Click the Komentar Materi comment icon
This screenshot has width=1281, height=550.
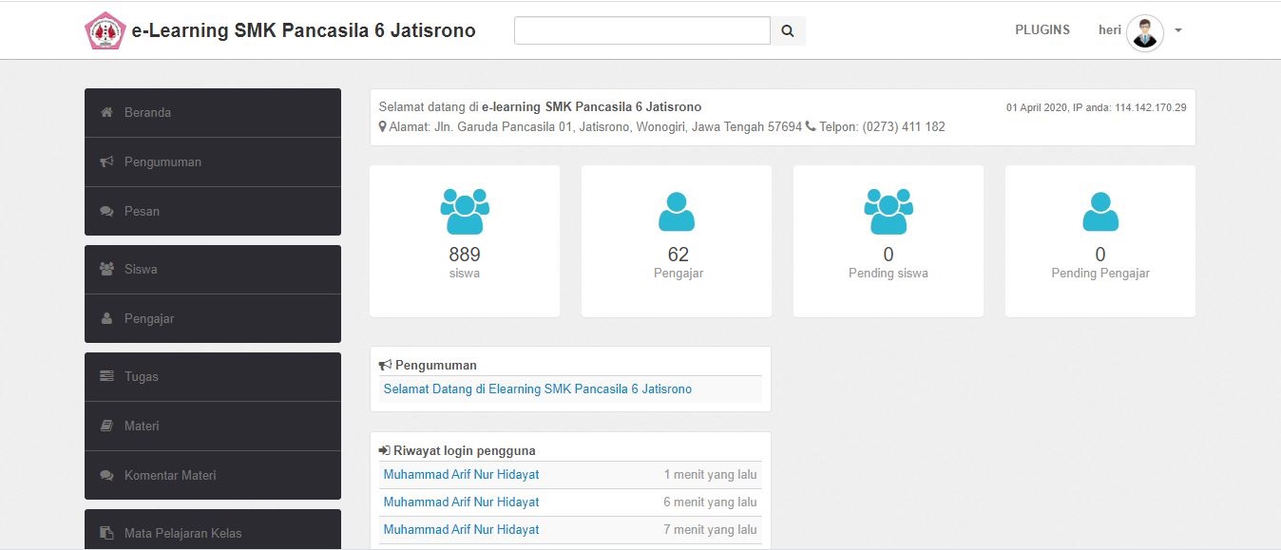106,475
